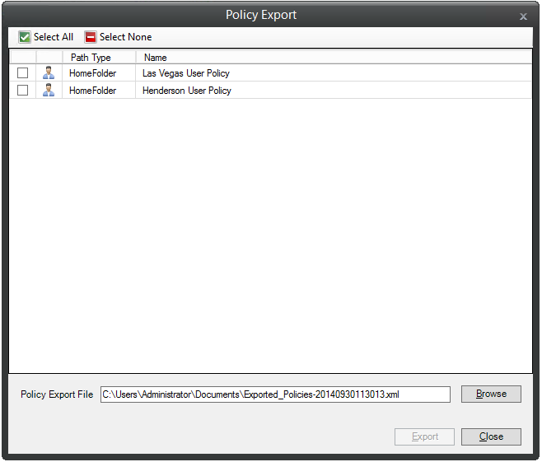Sort by the Path Type column header
This screenshot has height=462, width=542.
(x=99, y=58)
